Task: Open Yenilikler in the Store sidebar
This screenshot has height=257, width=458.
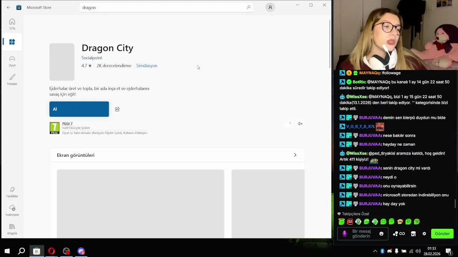Action: click(x=12, y=192)
